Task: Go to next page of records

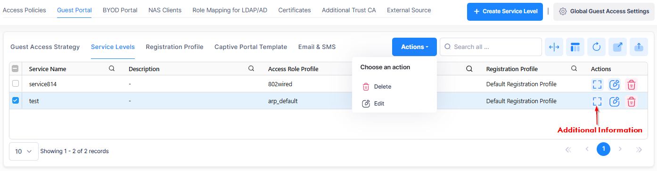Action: (620, 149)
